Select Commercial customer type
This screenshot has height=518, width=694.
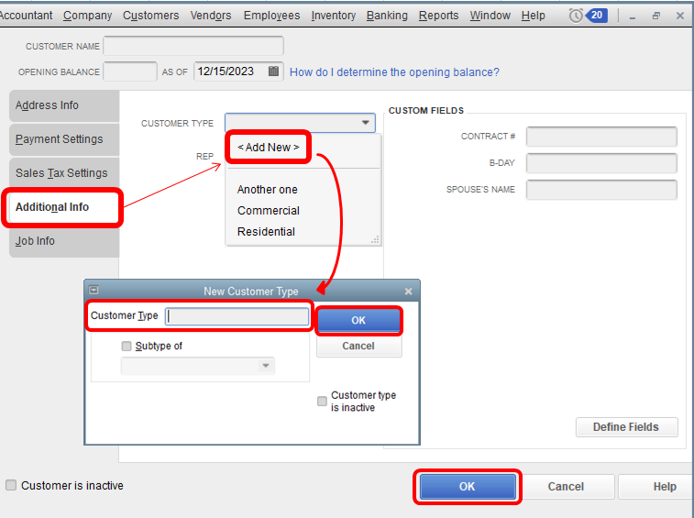pyautogui.click(x=269, y=211)
